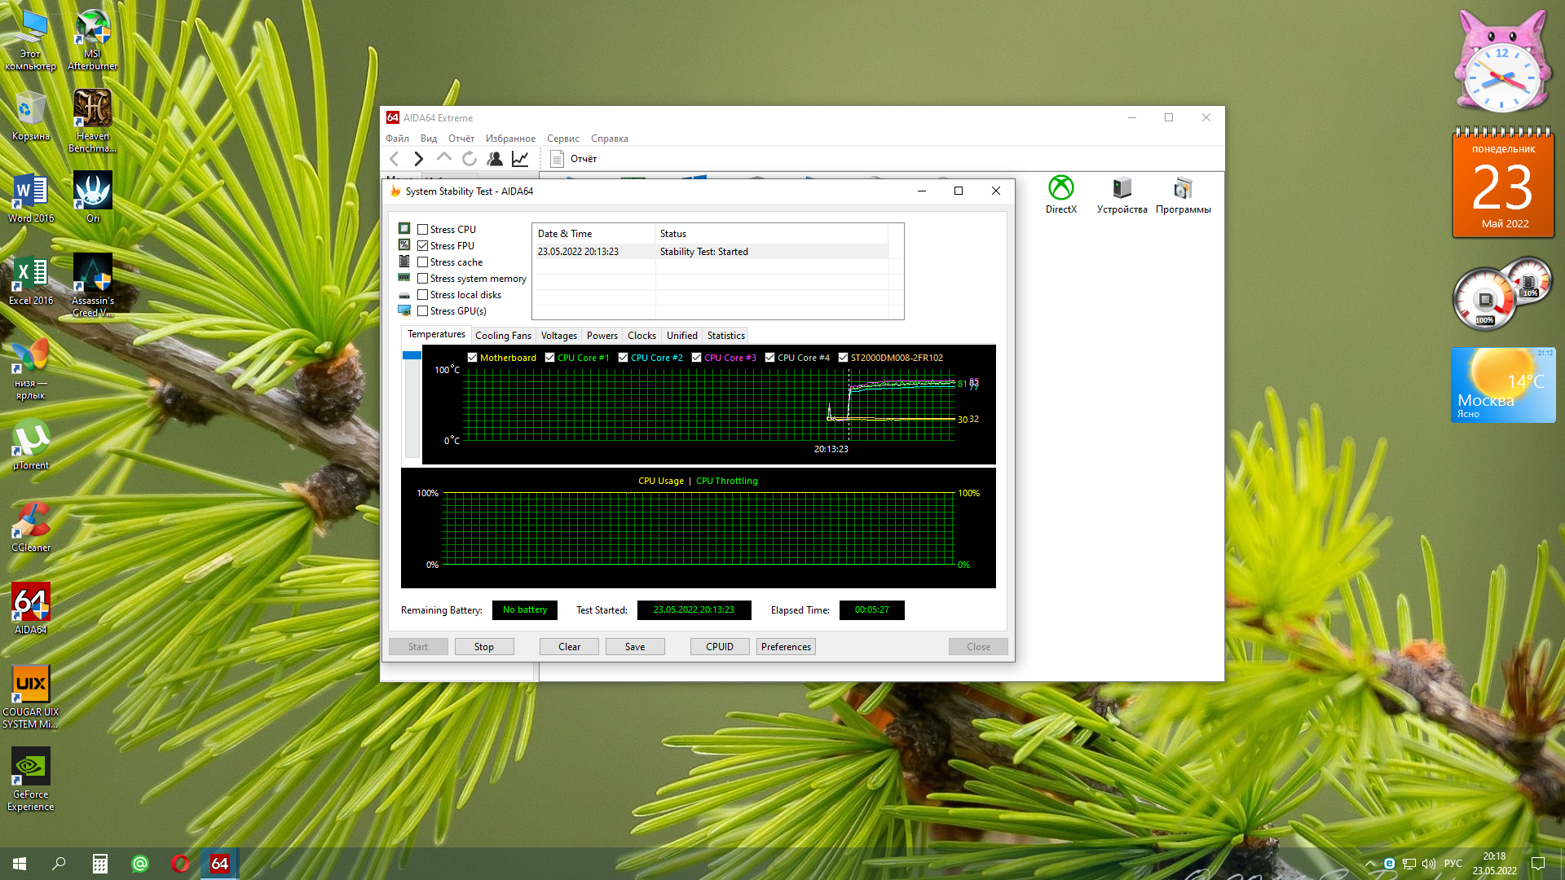Image resolution: width=1565 pixels, height=880 pixels.
Task: Click the blue graph scale slider
Action: coord(412,356)
